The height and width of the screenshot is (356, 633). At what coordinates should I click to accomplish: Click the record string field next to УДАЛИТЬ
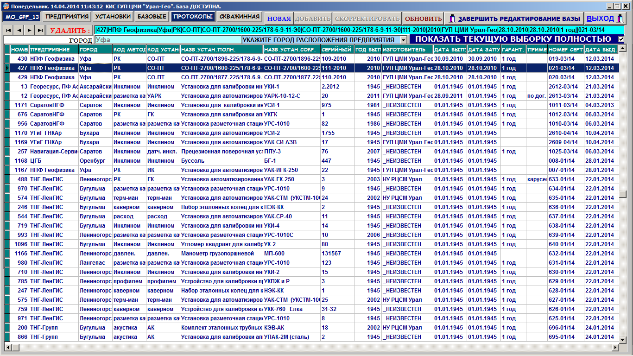(x=359, y=30)
